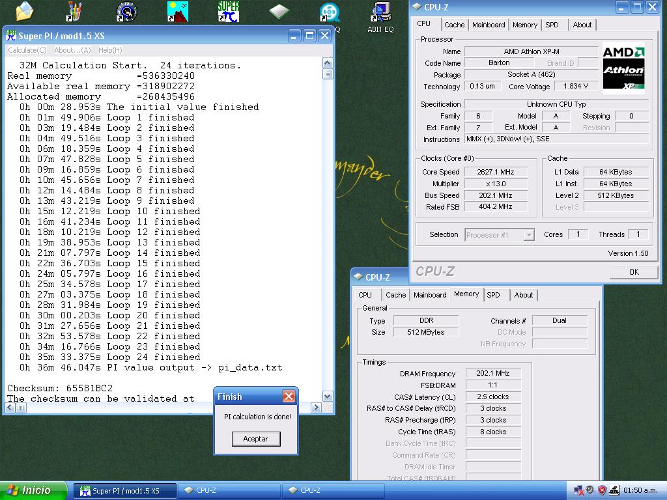Activate the second CPU-Z taskbar button

click(333, 491)
